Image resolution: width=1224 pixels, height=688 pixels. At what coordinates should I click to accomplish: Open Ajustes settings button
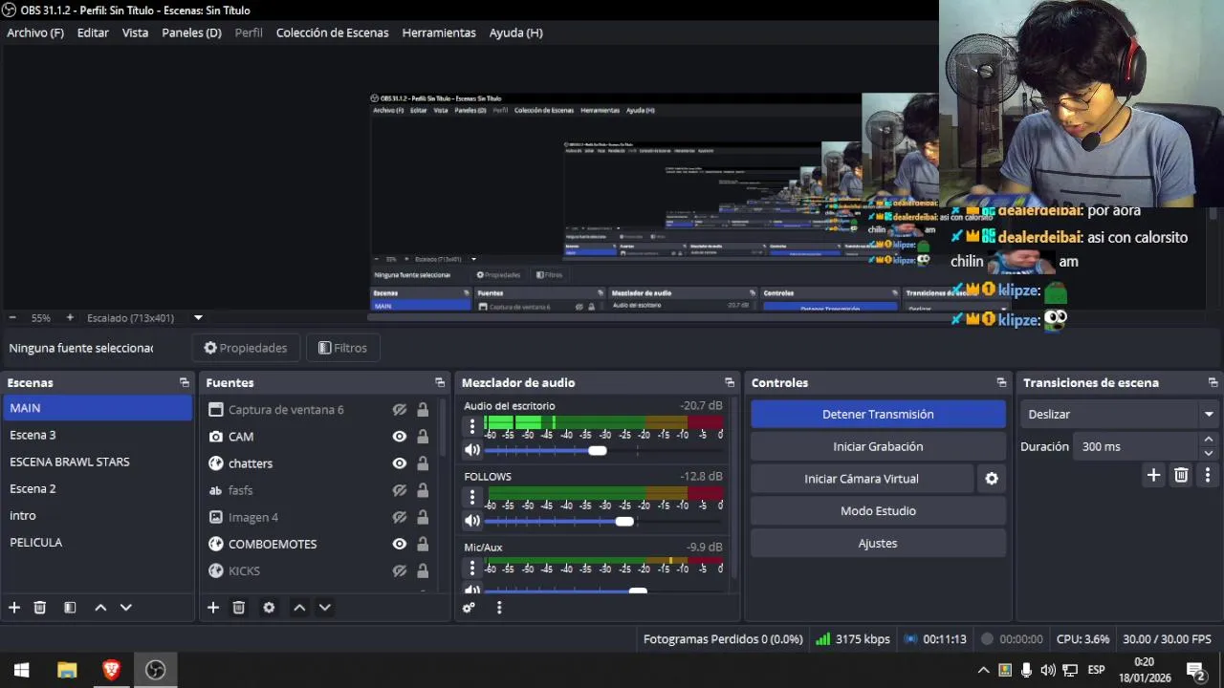(878, 544)
